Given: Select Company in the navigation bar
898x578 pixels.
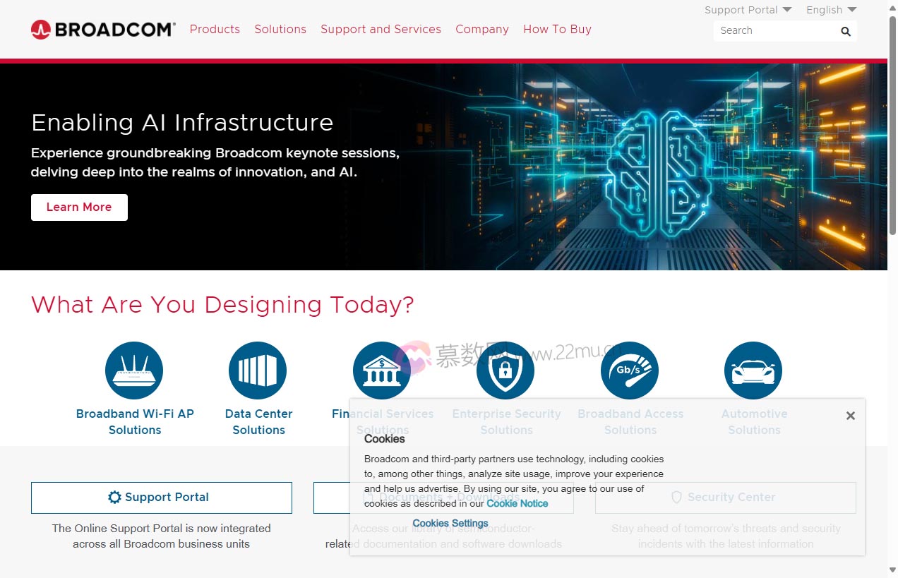Looking at the screenshot, I should coord(481,30).
